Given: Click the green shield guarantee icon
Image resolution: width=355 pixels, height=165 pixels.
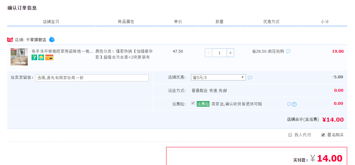Looking at the screenshot, I should coord(41,57).
